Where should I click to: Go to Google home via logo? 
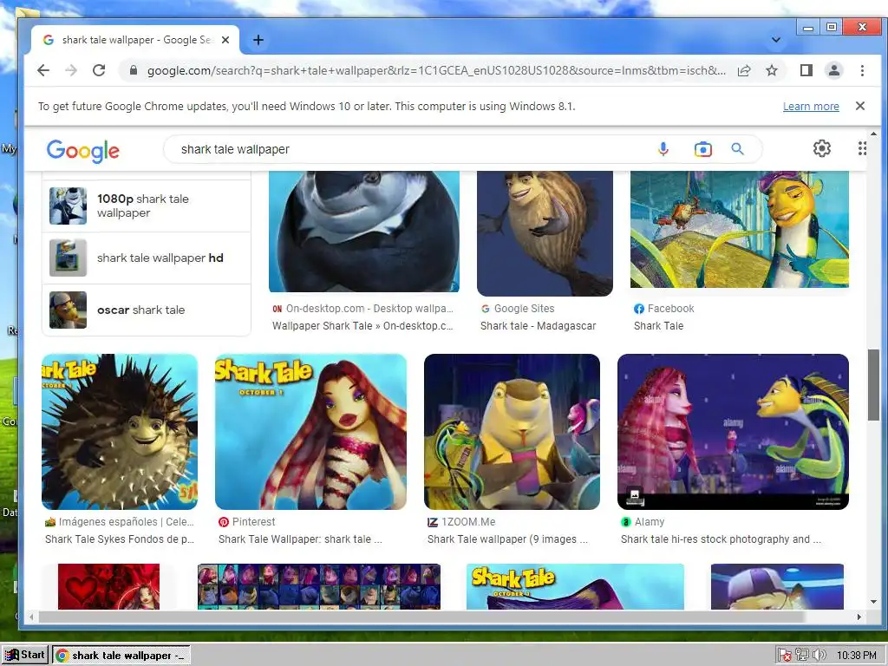(82, 151)
